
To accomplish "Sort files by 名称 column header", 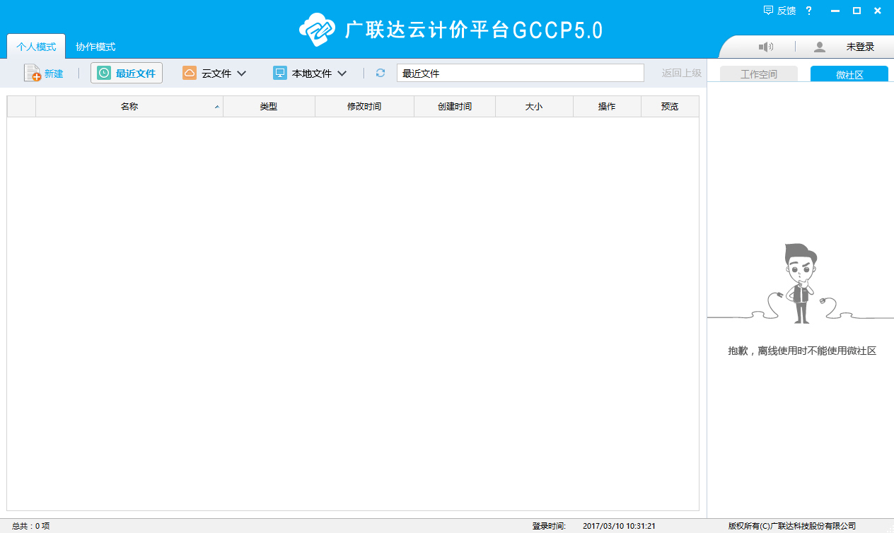I will point(129,107).
